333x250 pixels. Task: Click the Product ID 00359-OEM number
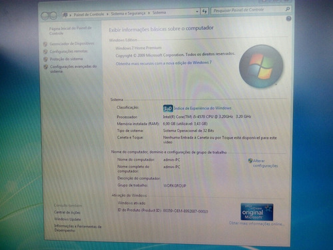click(185, 211)
